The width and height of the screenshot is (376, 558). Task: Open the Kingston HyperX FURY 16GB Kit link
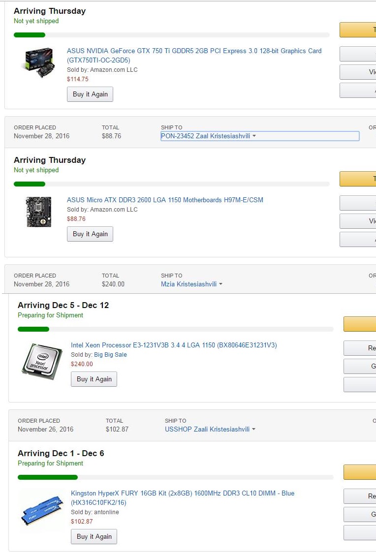tap(183, 498)
